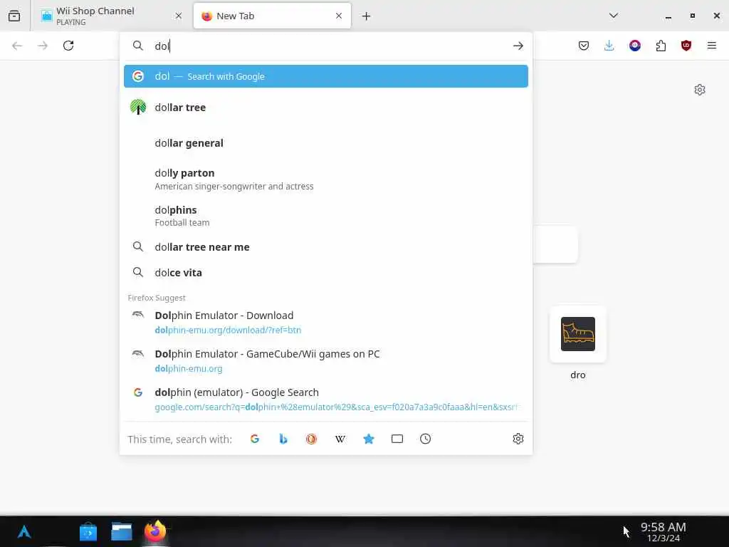
Task: Click the round purple extension icon
Action: point(635,46)
